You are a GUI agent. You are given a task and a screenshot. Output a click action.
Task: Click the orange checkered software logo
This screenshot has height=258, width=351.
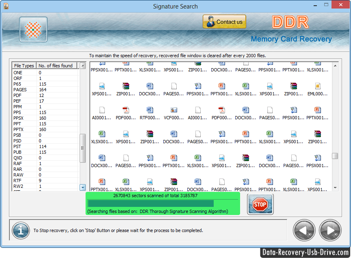[x=33, y=29]
